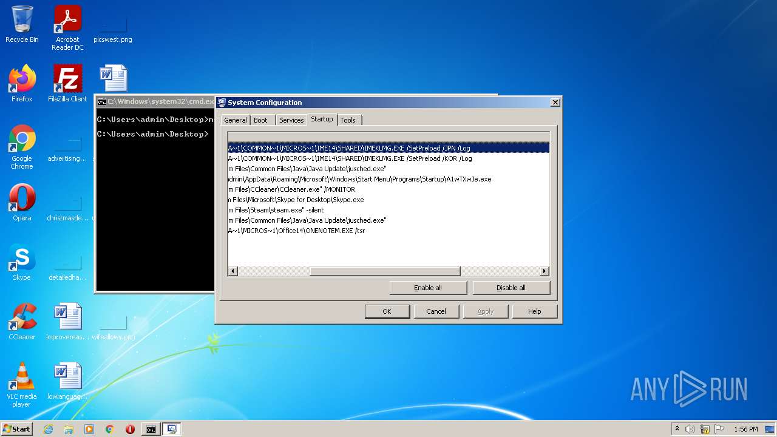Click the Chrome icon in taskbar

point(110,429)
